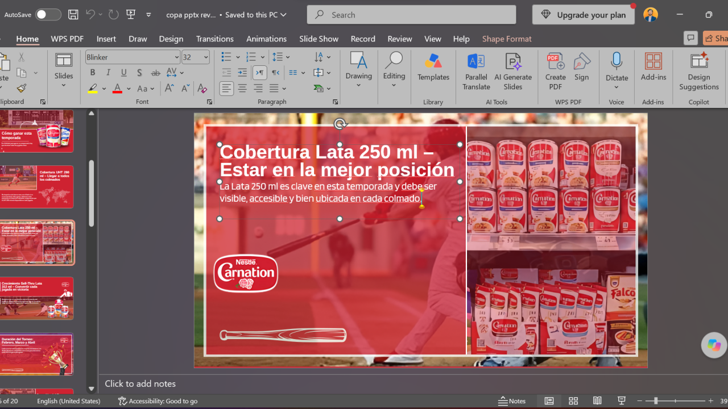Center-align the paragraph text

click(242, 88)
